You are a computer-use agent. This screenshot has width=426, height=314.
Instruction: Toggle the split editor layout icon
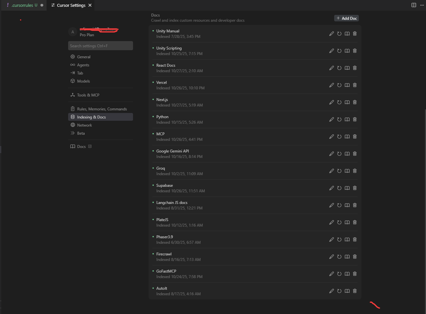point(414,5)
